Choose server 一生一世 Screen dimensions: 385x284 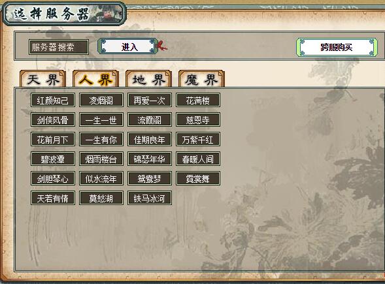[101, 120]
